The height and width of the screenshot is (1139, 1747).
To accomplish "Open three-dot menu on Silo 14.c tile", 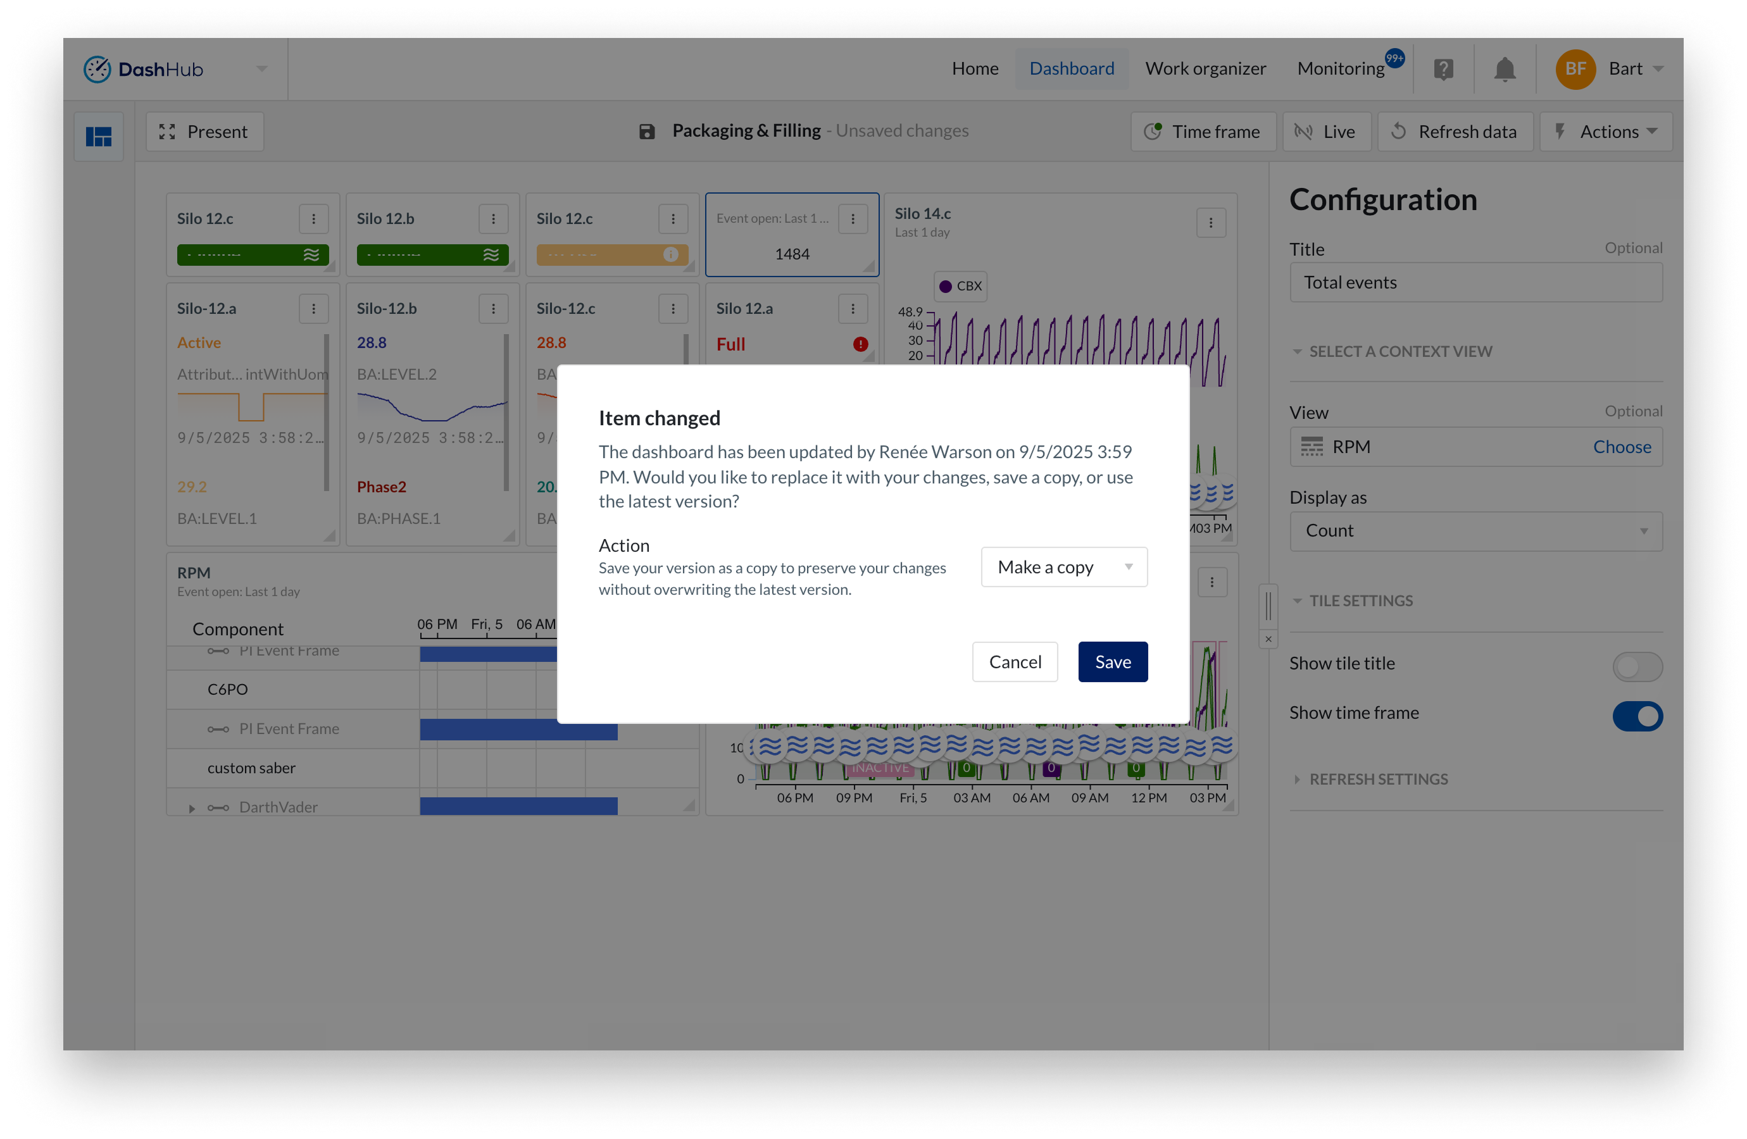I will point(1210,222).
